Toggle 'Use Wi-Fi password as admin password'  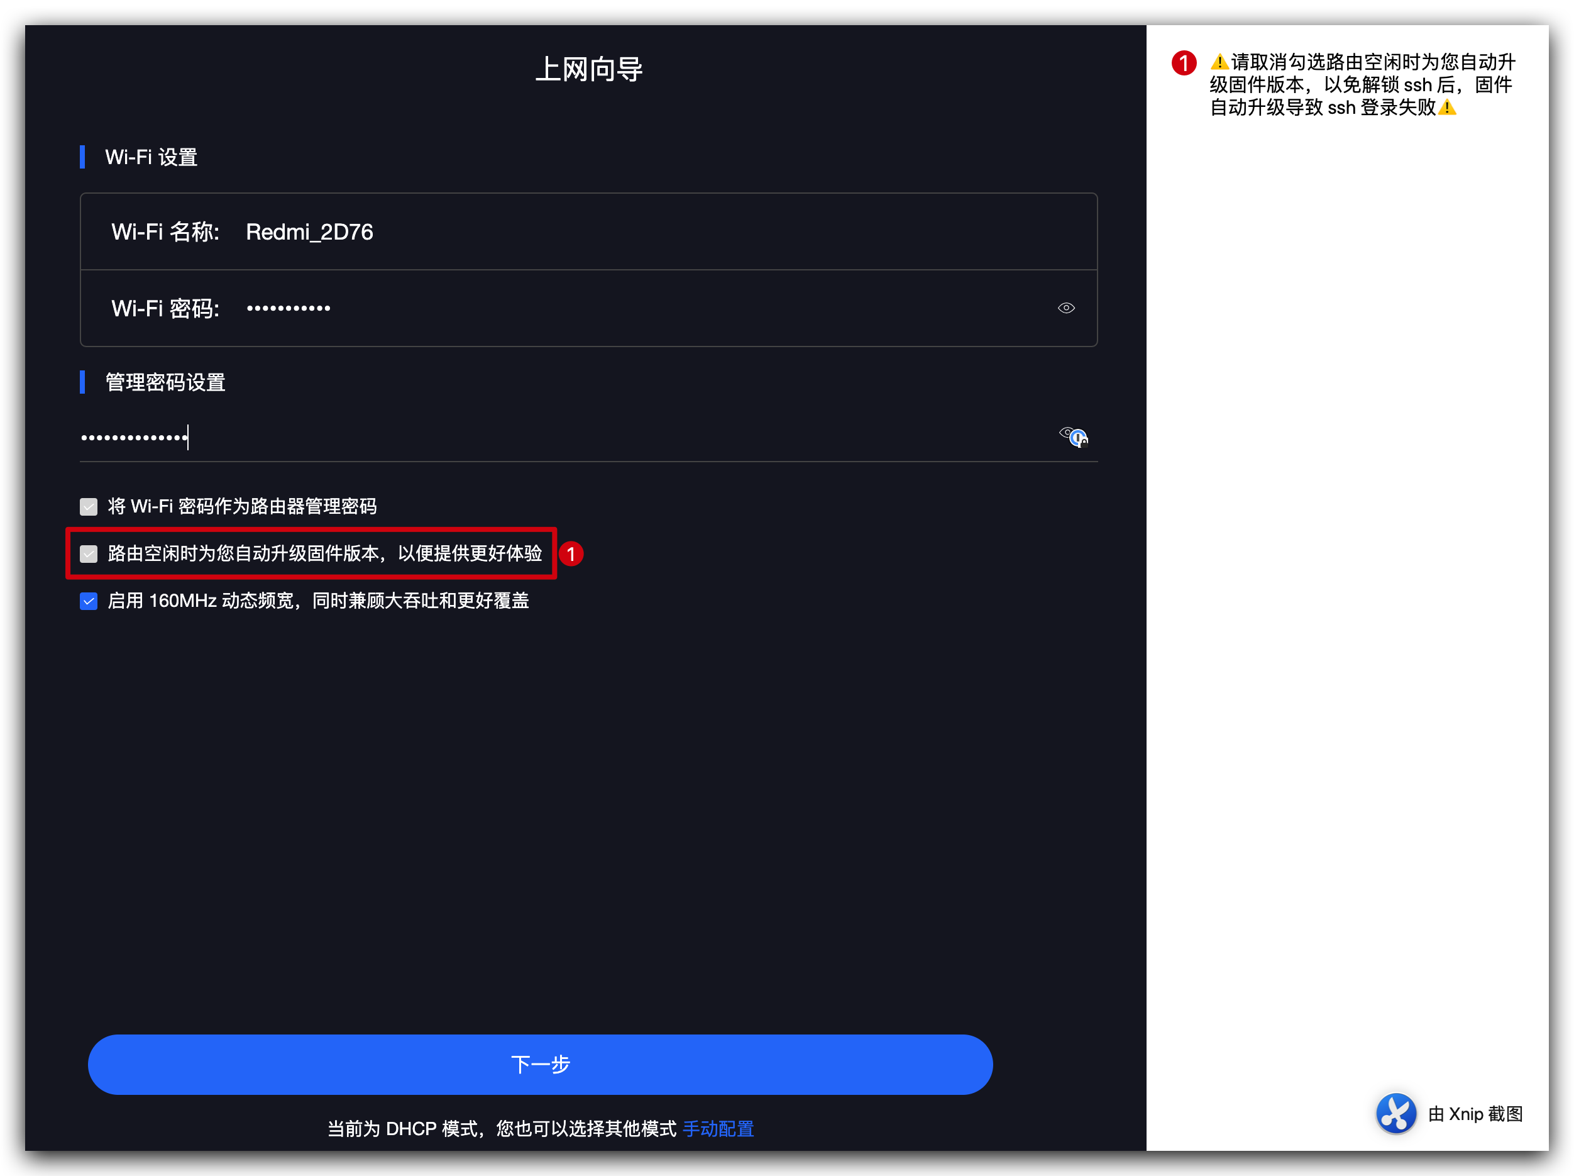(x=92, y=505)
